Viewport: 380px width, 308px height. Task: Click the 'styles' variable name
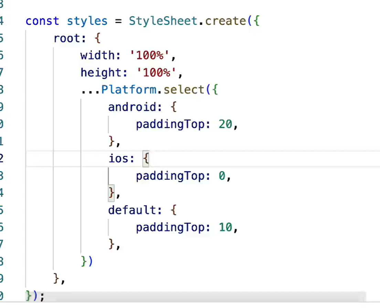[87, 21]
